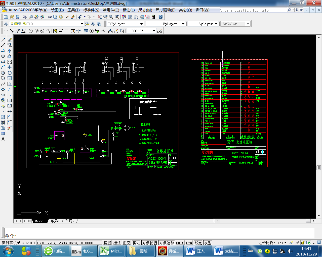This screenshot has width=322, height=257.
Task: Select the Rotate modify tool
Action: [10, 73]
